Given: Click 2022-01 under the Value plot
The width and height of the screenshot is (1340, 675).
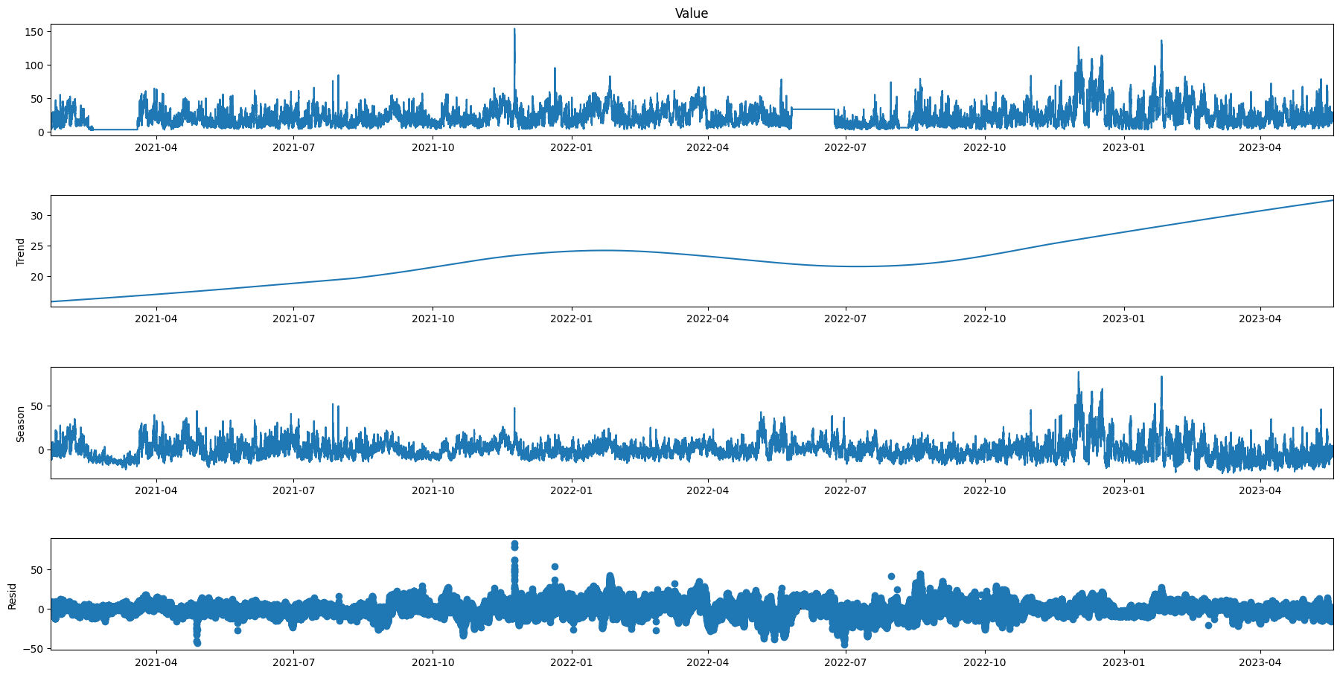Looking at the screenshot, I should 572,147.
